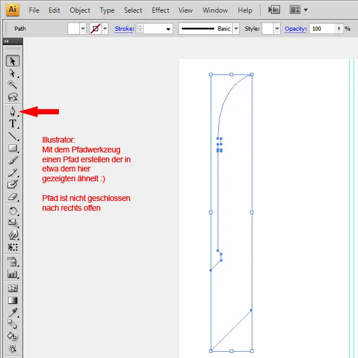Select the Rotate tool
Viewport: 358px width, 358px height.
click(12, 211)
